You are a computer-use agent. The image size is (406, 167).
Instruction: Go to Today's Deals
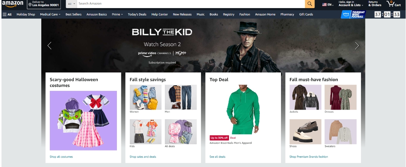coord(137,14)
